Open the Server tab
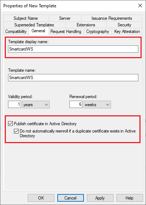 coord(65,18)
